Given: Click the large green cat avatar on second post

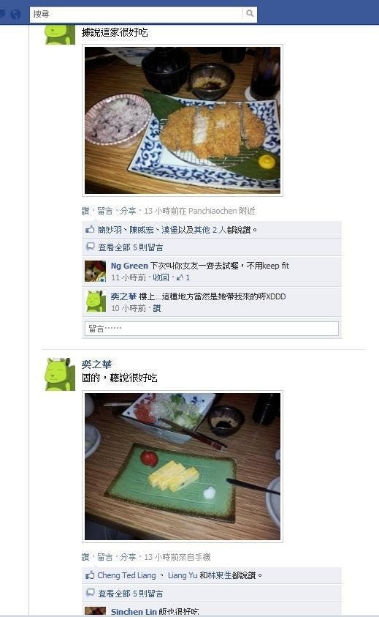Looking at the screenshot, I should click(60, 374).
